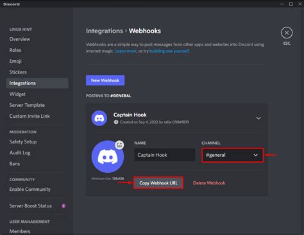Click the webhook Name input field

click(x=165, y=155)
